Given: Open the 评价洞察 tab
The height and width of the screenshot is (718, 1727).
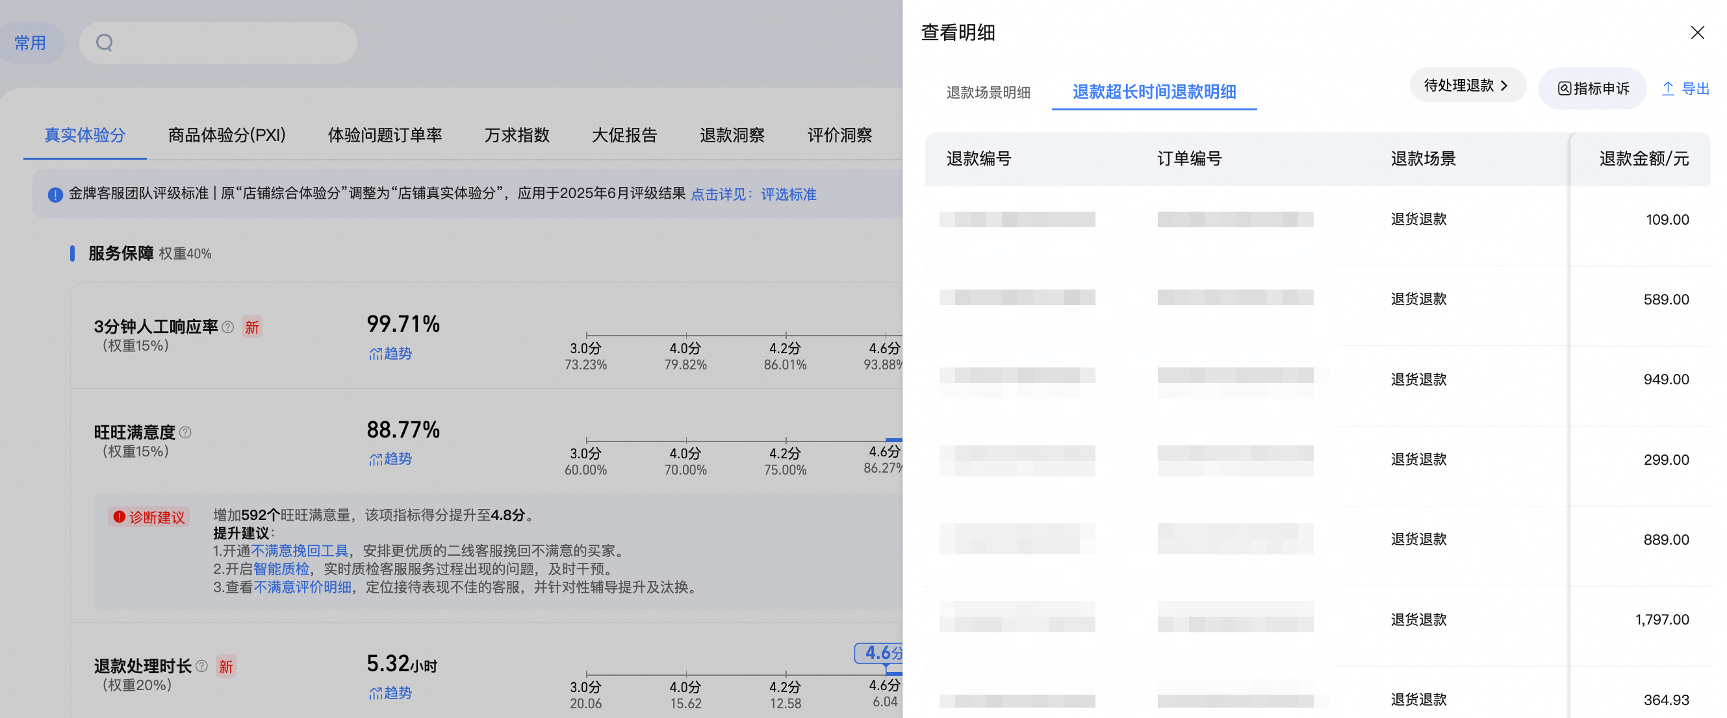Looking at the screenshot, I should coord(839,134).
